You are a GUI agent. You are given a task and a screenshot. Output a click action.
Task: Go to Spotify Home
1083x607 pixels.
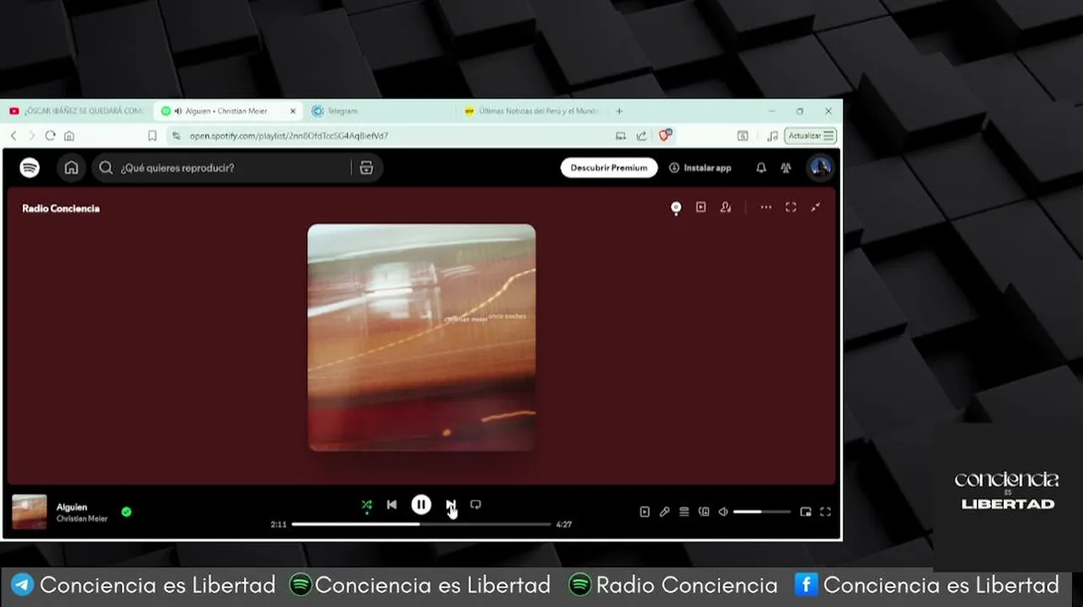(x=72, y=168)
